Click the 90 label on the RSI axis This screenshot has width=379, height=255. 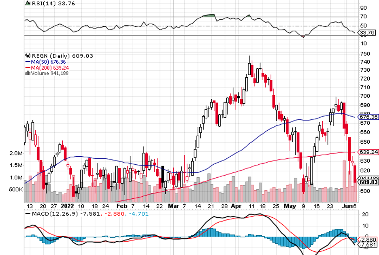click(363, 8)
